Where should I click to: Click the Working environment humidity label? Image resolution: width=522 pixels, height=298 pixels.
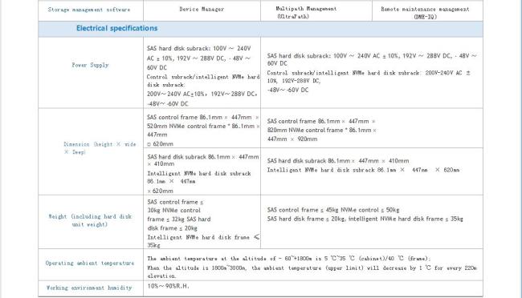[89, 288]
